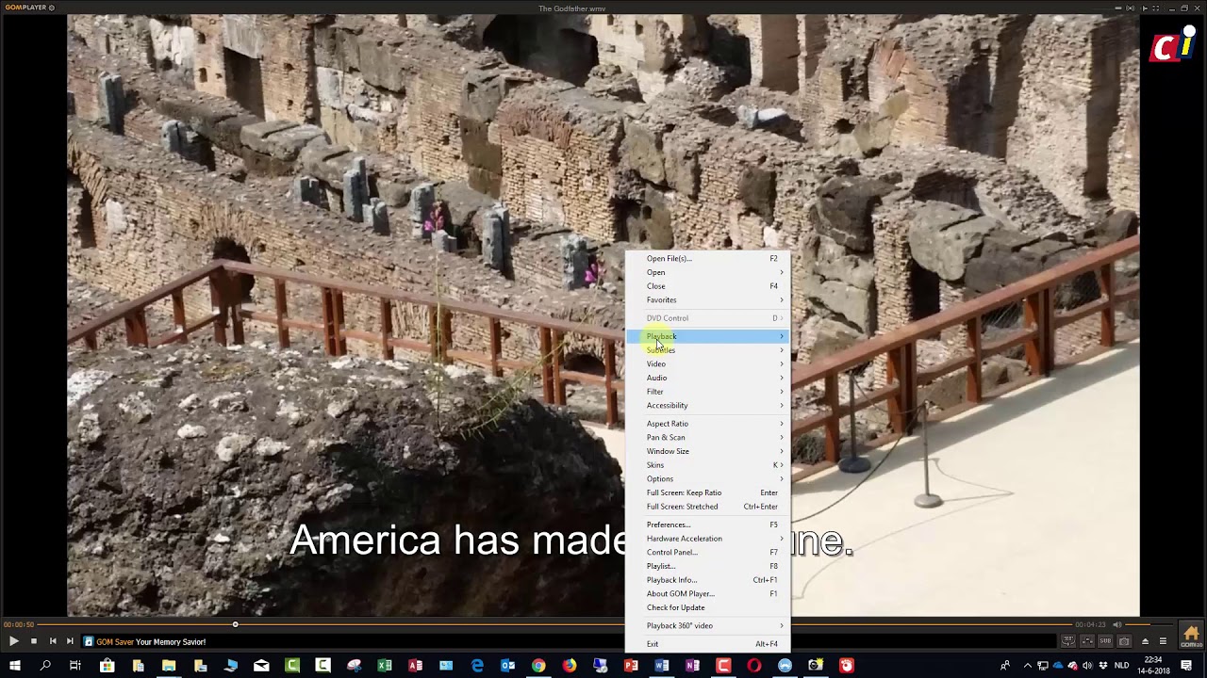
Task: Select Full Screen: Keep Ratio
Action: click(708, 492)
